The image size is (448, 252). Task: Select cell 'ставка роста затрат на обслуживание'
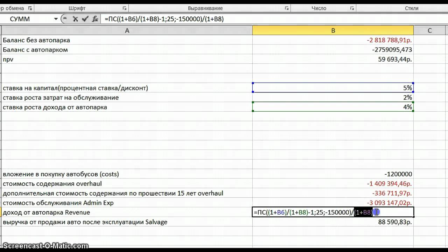coord(127,97)
